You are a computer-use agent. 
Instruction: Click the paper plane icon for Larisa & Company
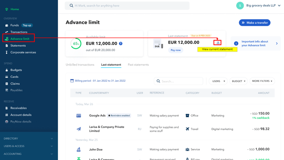tap(79, 129)
